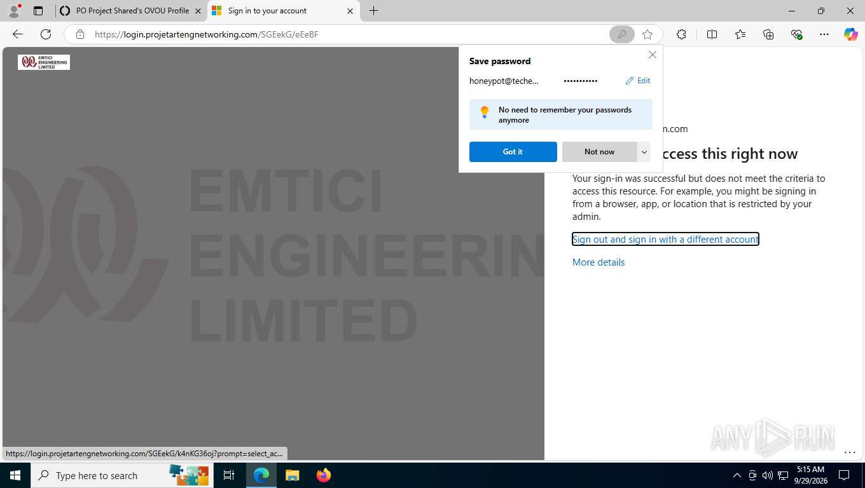This screenshot has height=488, width=865.
Task: Open tab actions menu
Action: pos(38,11)
